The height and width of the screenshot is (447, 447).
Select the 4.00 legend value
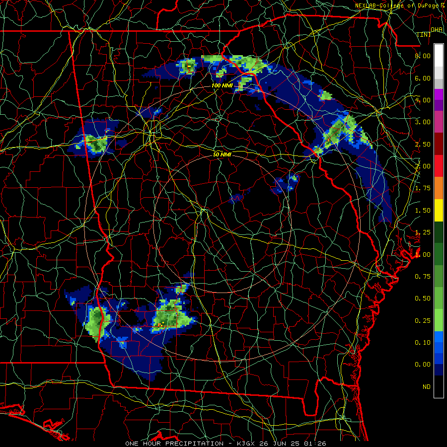(x=423, y=100)
